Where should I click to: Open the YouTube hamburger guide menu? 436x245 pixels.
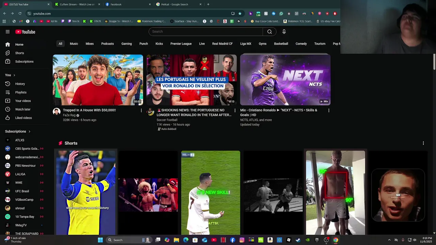point(7,32)
